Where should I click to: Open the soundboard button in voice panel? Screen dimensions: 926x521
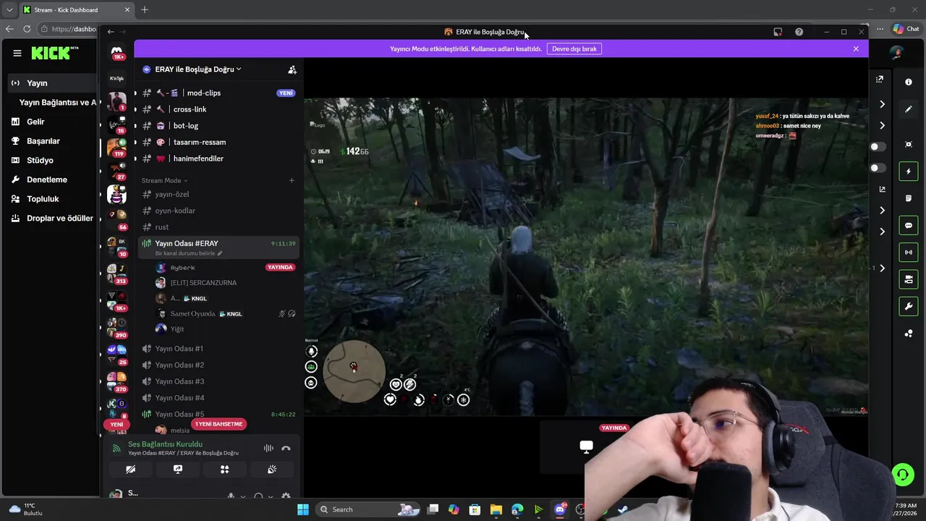point(272,470)
